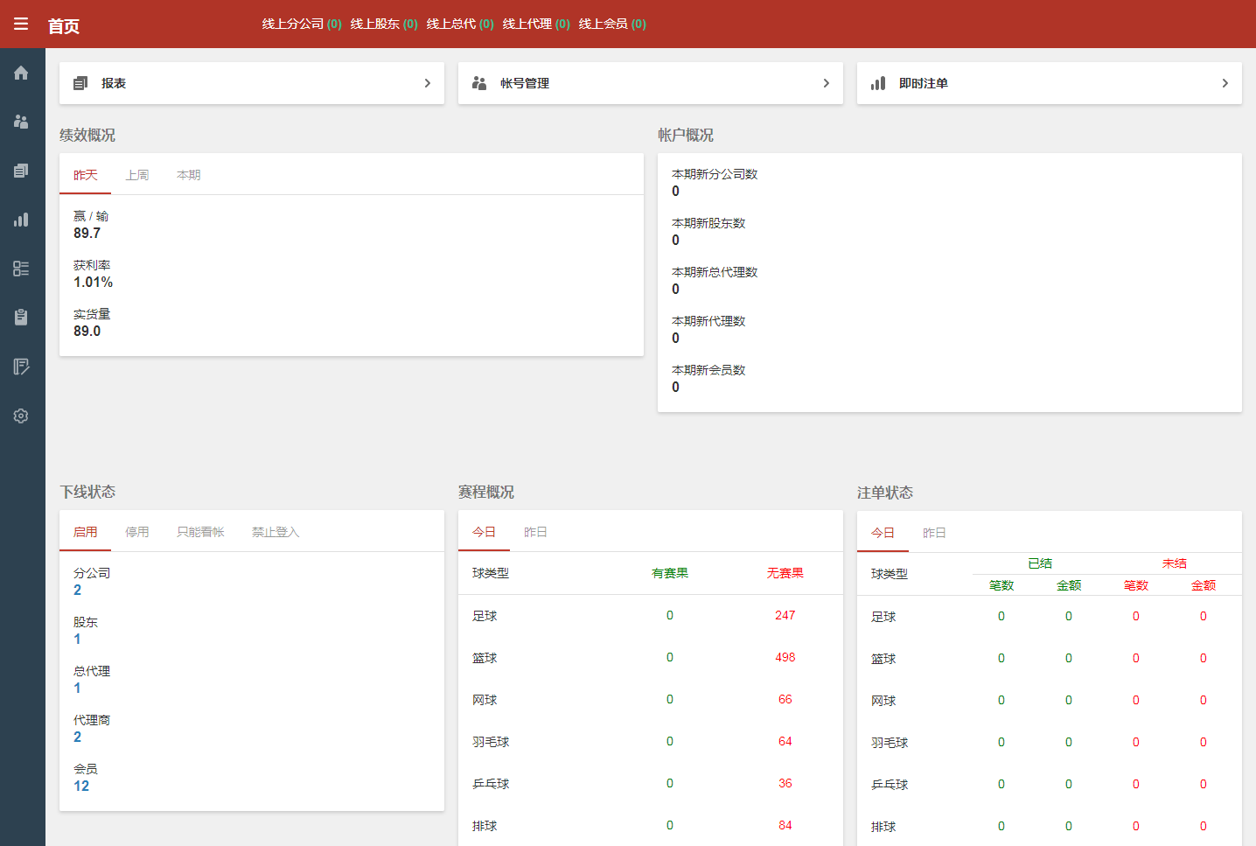This screenshot has width=1256, height=846.
Task: Open the settings gear sidebar icon
Action: (x=21, y=416)
